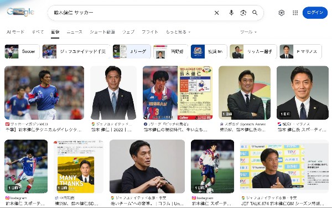
Task: Open 中日新聞 source link
Action: 65,198
